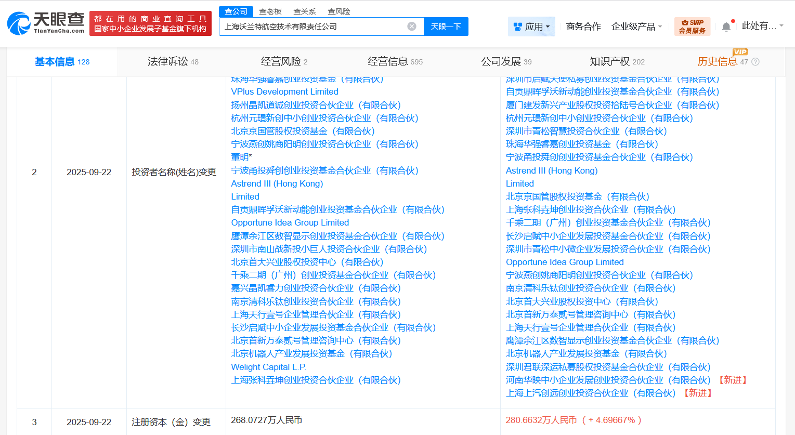Click the company name search input field
This screenshot has width=795, height=435.
click(x=312, y=26)
